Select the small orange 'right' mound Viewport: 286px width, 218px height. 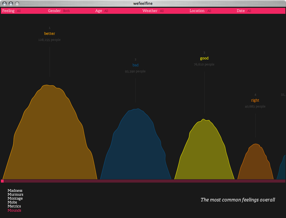click(255, 164)
